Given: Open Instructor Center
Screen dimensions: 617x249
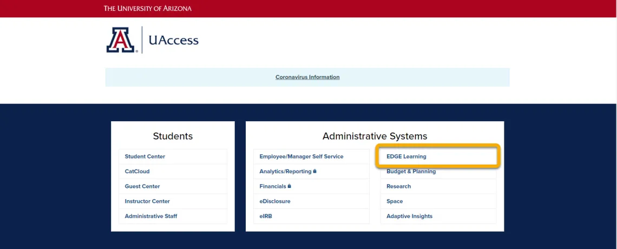Looking at the screenshot, I should [x=147, y=201].
